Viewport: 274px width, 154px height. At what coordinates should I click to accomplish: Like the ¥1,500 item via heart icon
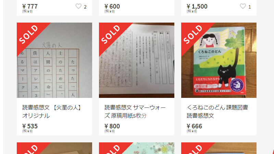(243, 6)
